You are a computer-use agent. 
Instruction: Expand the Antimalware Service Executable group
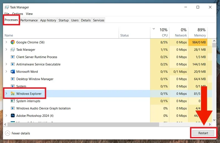[6, 64]
